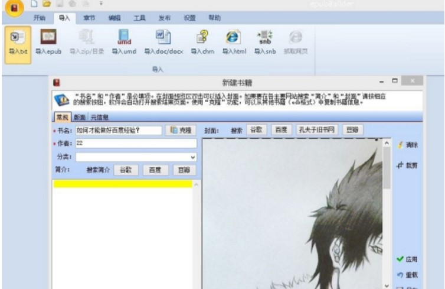
Task: Search cover with 百度 button
Action: click(x=282, y=130)
